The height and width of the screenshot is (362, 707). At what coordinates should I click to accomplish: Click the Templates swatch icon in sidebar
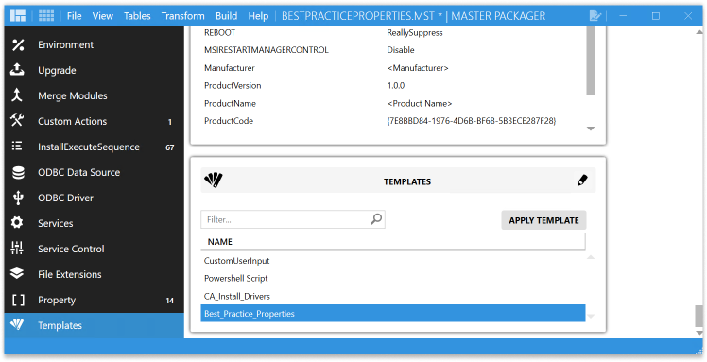click(17, 324)
